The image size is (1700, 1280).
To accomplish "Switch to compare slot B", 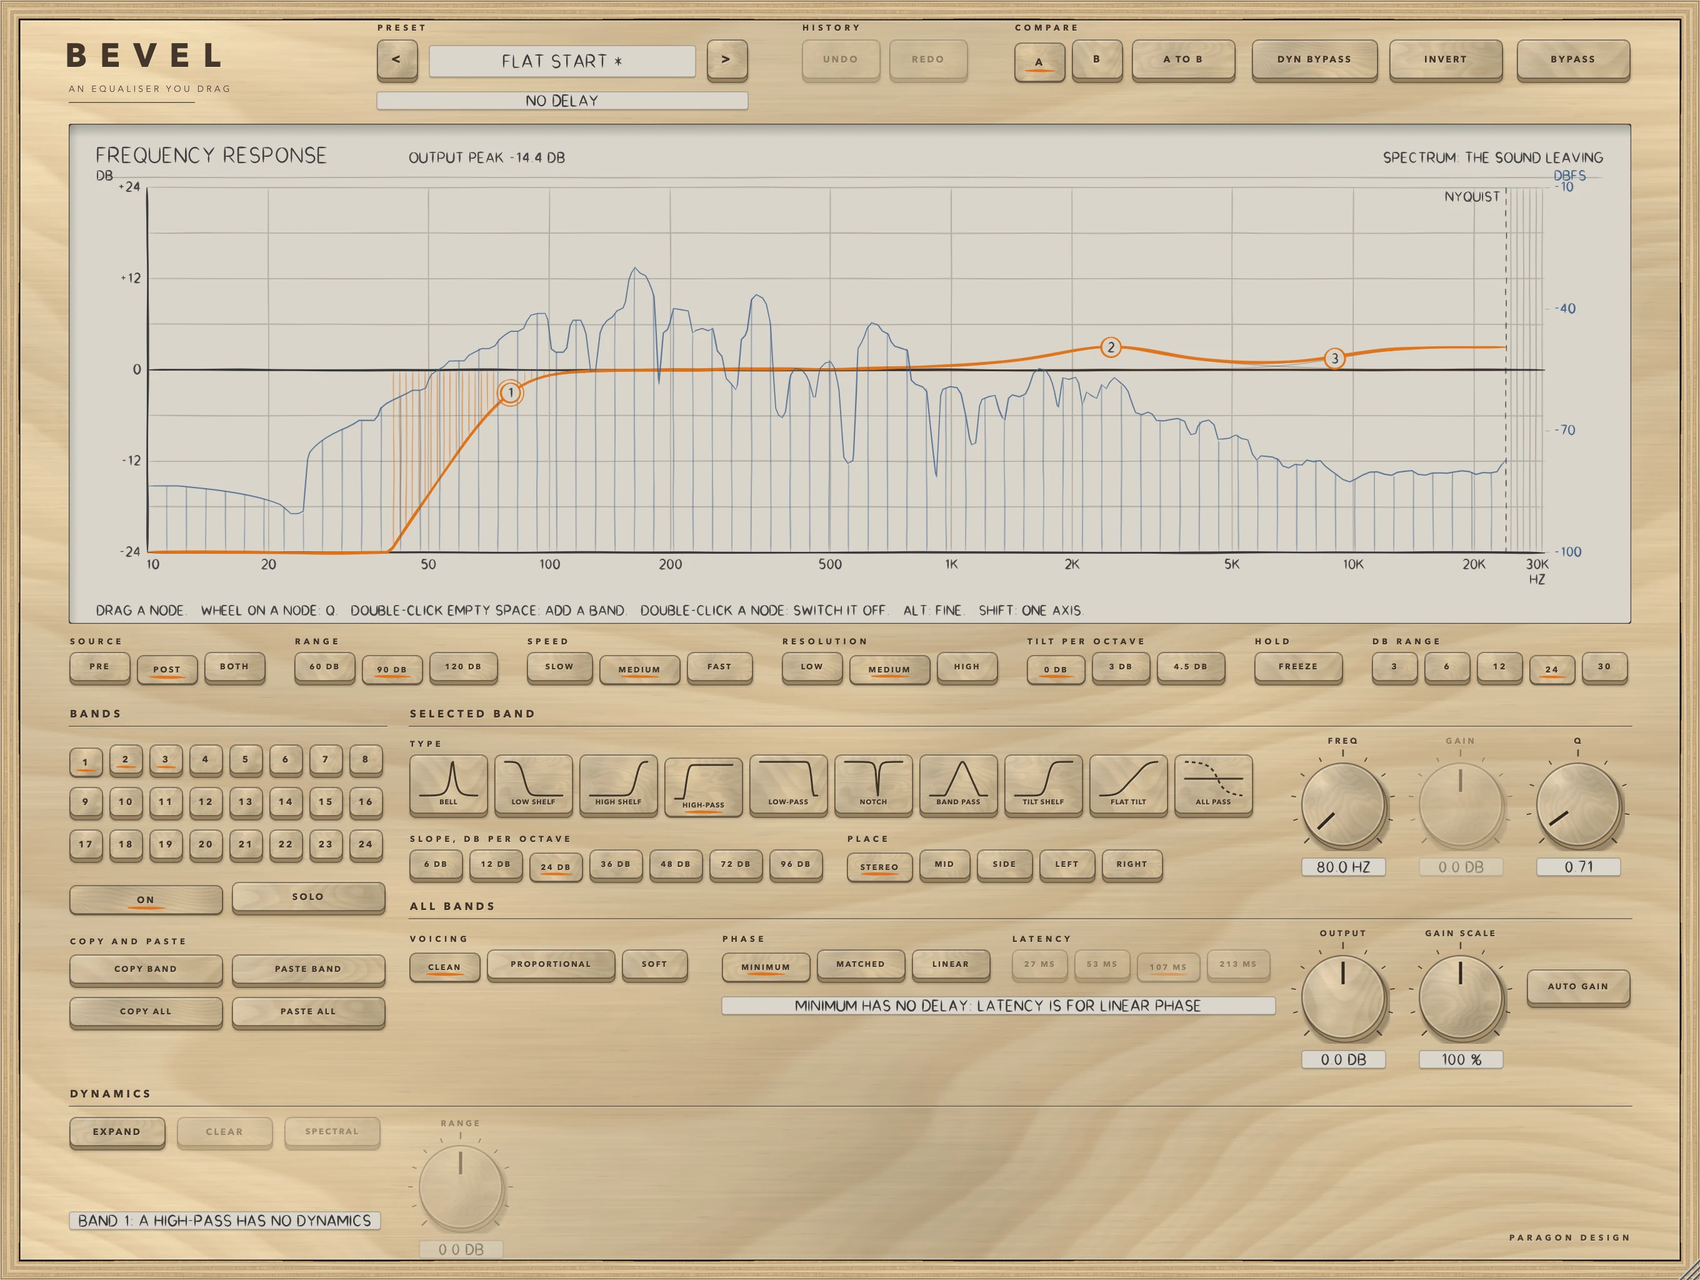I will tap(1097, 59).
